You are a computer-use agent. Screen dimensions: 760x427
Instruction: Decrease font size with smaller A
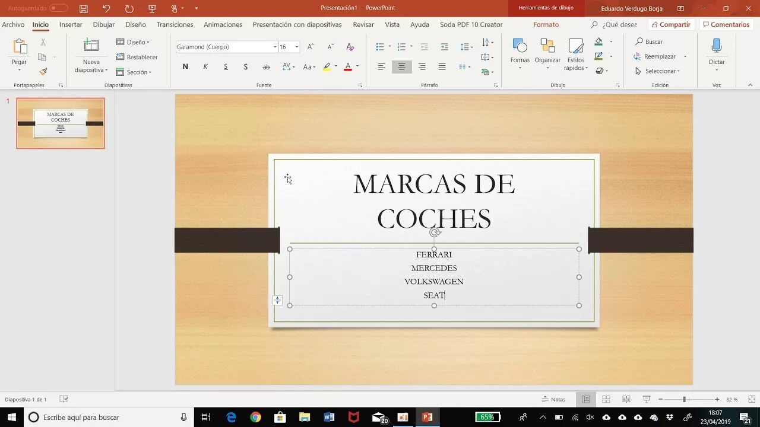(331, 47)
